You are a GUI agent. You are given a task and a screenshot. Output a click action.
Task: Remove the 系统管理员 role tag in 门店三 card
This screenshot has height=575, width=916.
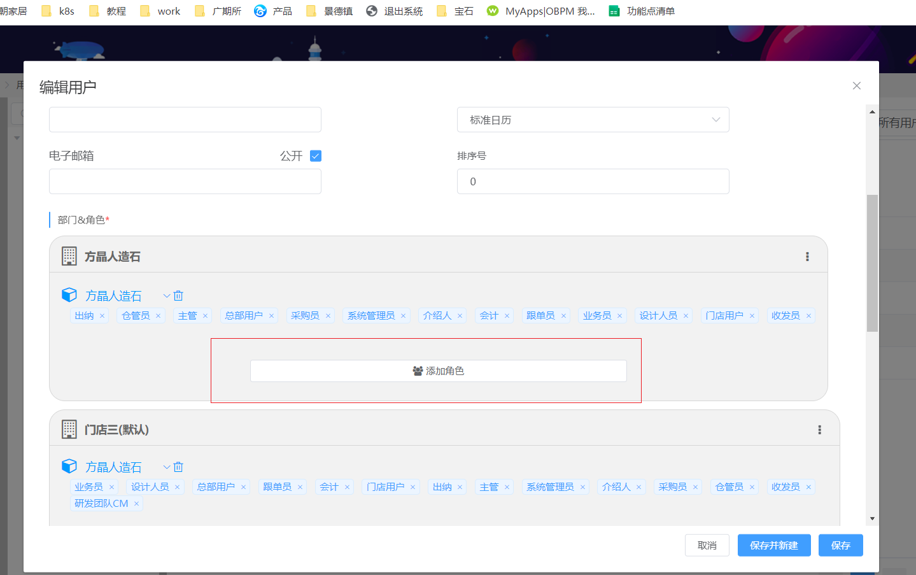tap(582, 487)
